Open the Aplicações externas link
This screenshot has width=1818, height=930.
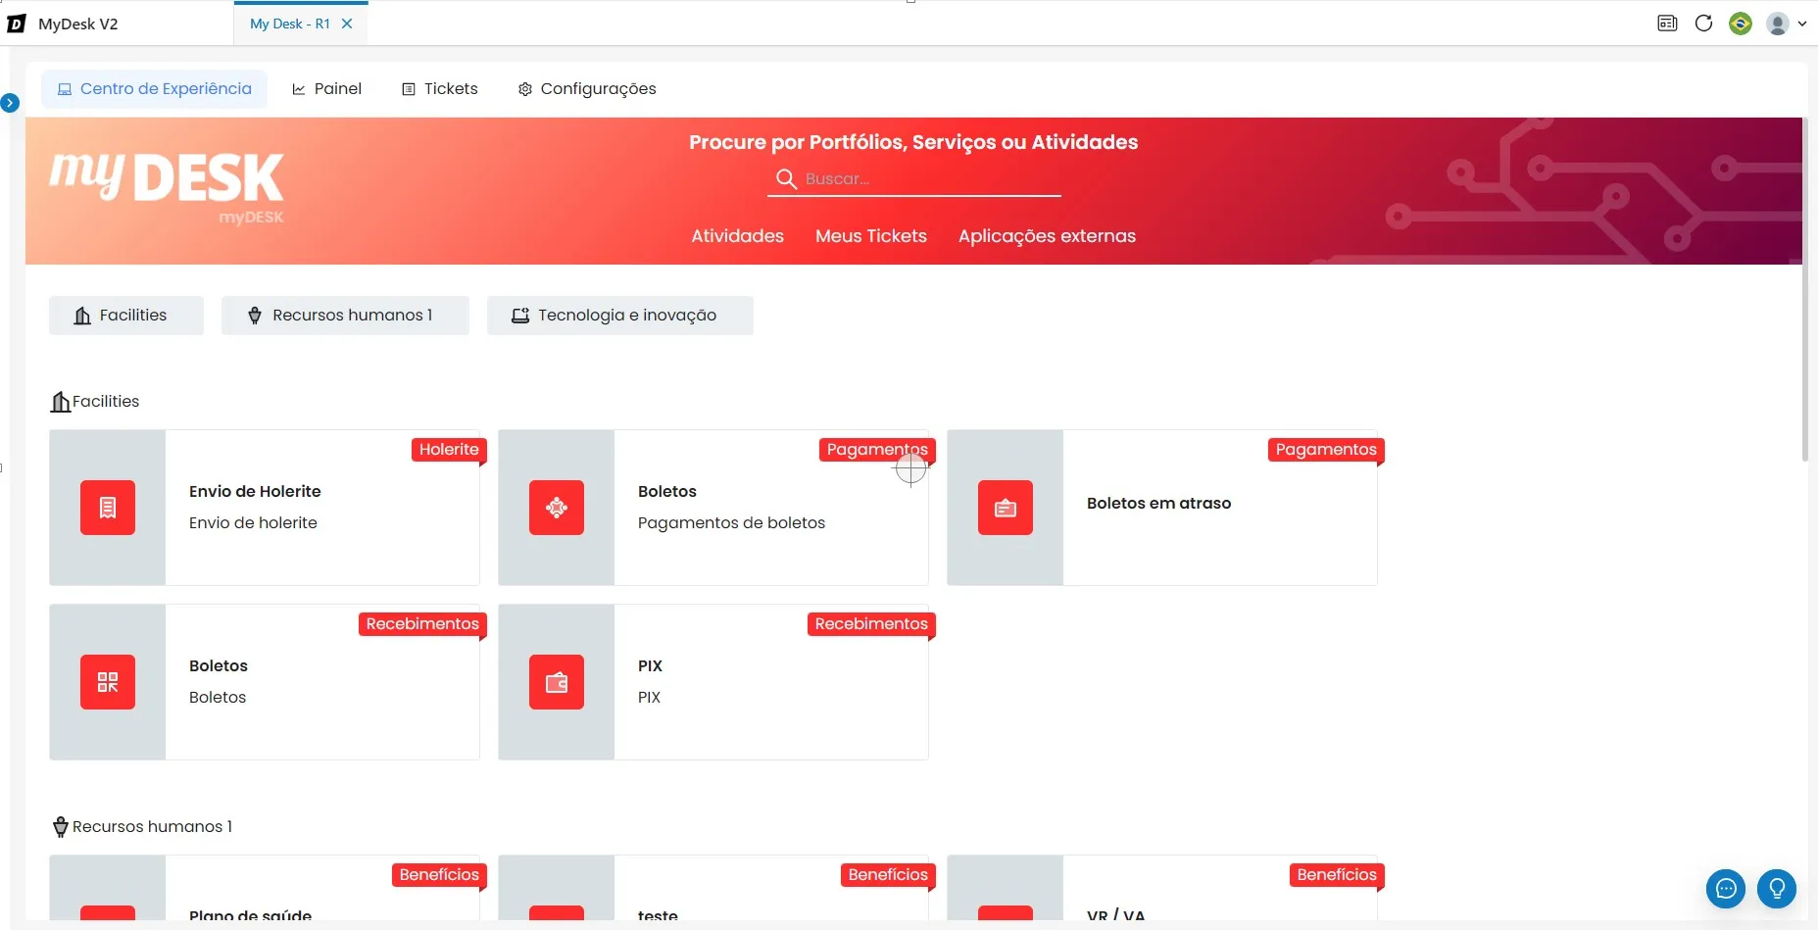pos(1047,236)
